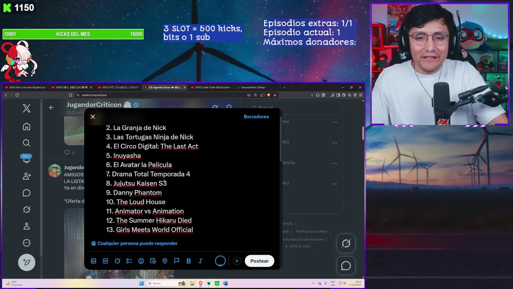
Task: Open Grok enhance icon in composer toolbar
Action: pos(117,261)
